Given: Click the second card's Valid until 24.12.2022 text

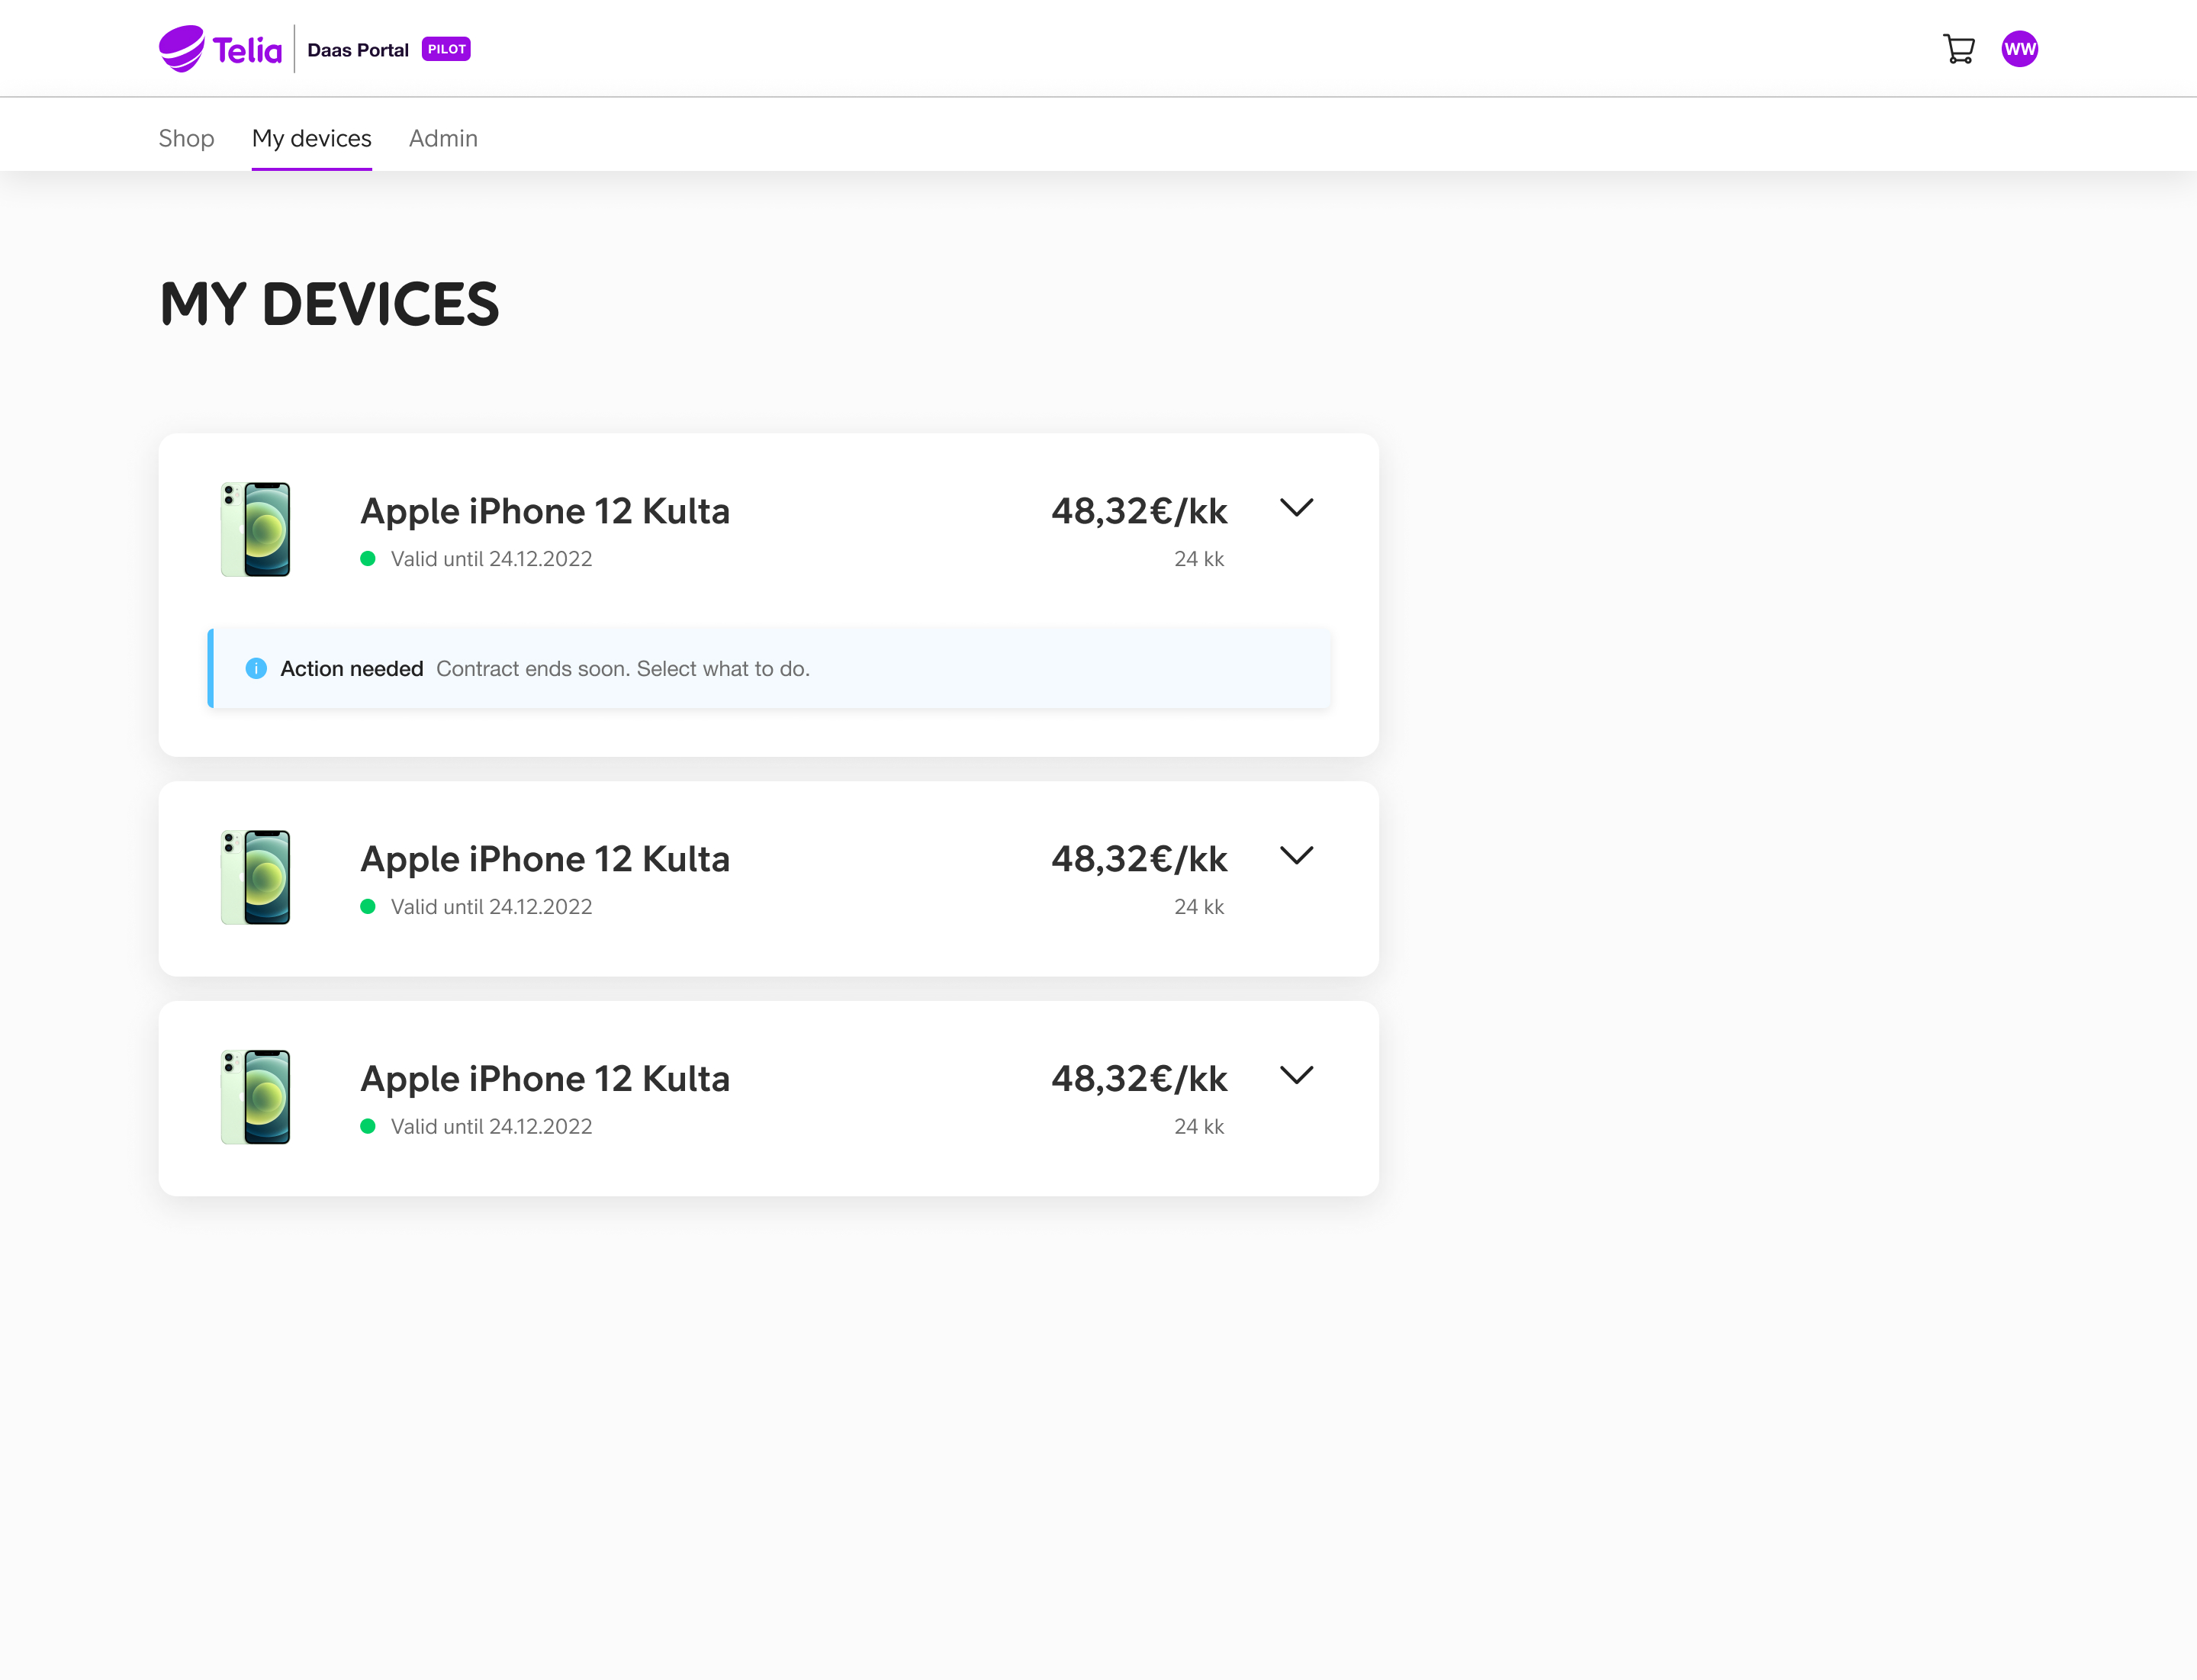Looking at the screenshot, I should (491, 907).
